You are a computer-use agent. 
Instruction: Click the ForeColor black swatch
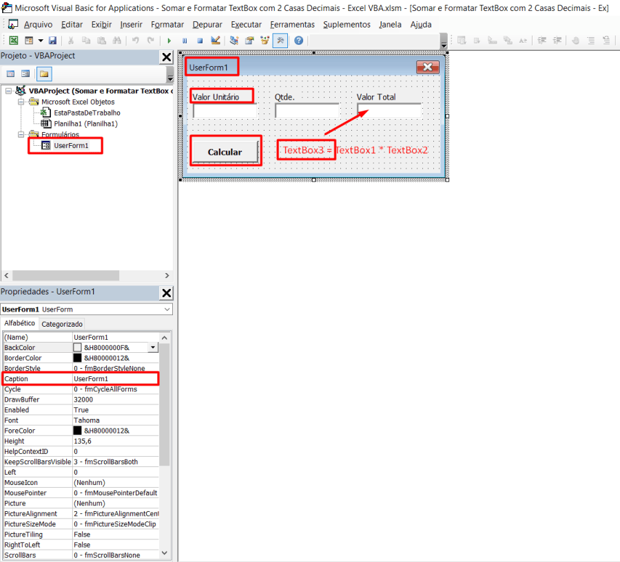[77, 431]
